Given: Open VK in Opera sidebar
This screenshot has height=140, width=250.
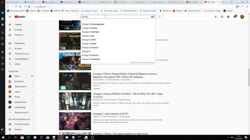Looking at the screenshot, I should [x=3, y=25].
